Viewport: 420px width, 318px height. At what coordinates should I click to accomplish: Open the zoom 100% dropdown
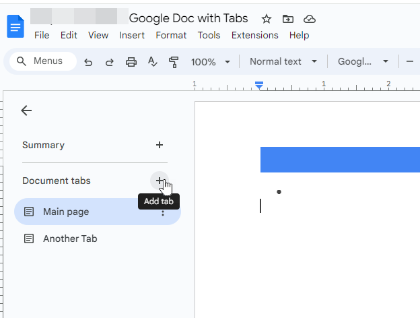click(211, 62)
